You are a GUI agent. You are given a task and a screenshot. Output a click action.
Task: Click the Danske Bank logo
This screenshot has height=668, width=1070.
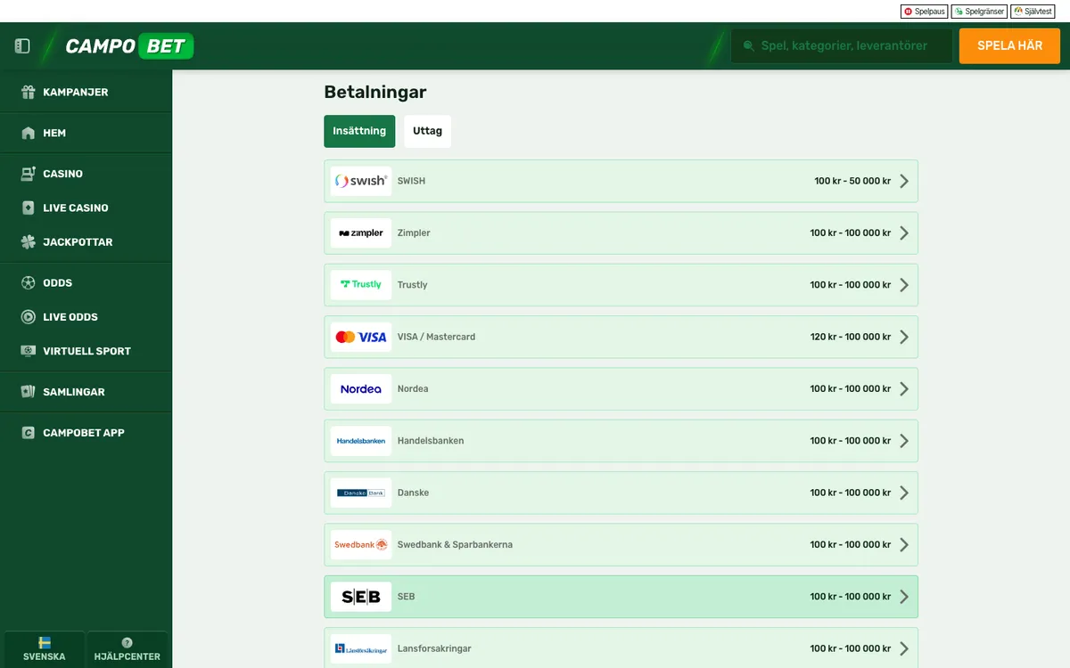coord(361,493)
